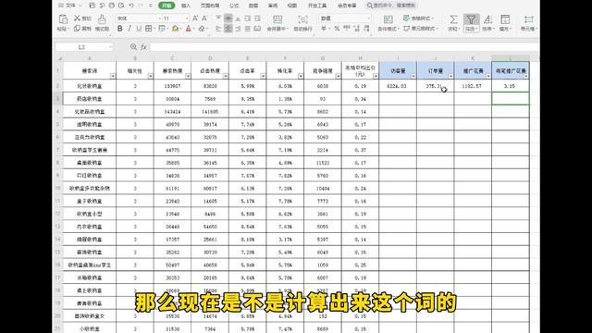Apply percent style with the % icon
Viewport: 592px width, 333px height.
pyautogui.click(x=337, y=29)
